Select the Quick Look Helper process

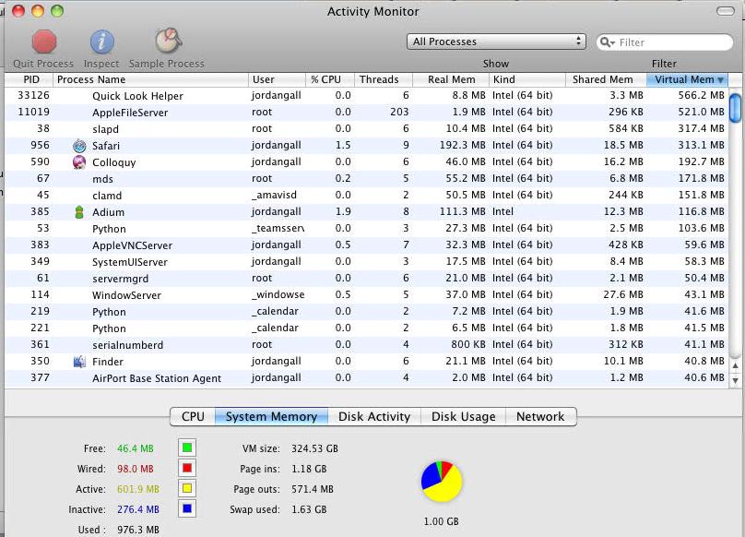(x=366, y=96)
